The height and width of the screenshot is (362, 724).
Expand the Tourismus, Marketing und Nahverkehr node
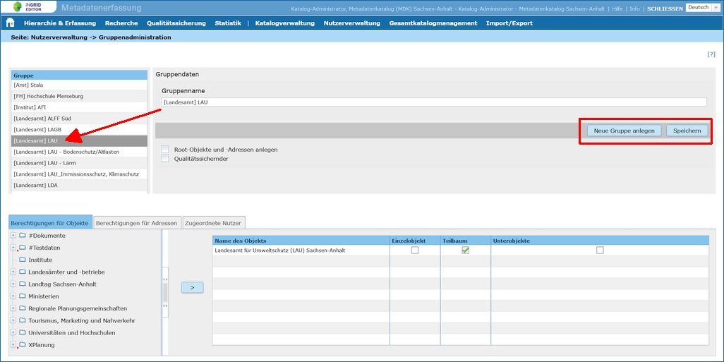[x=13, y=320]
